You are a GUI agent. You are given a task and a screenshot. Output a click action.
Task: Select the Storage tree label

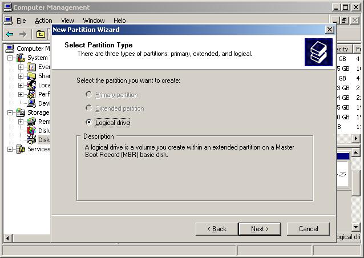click(38, 112)
